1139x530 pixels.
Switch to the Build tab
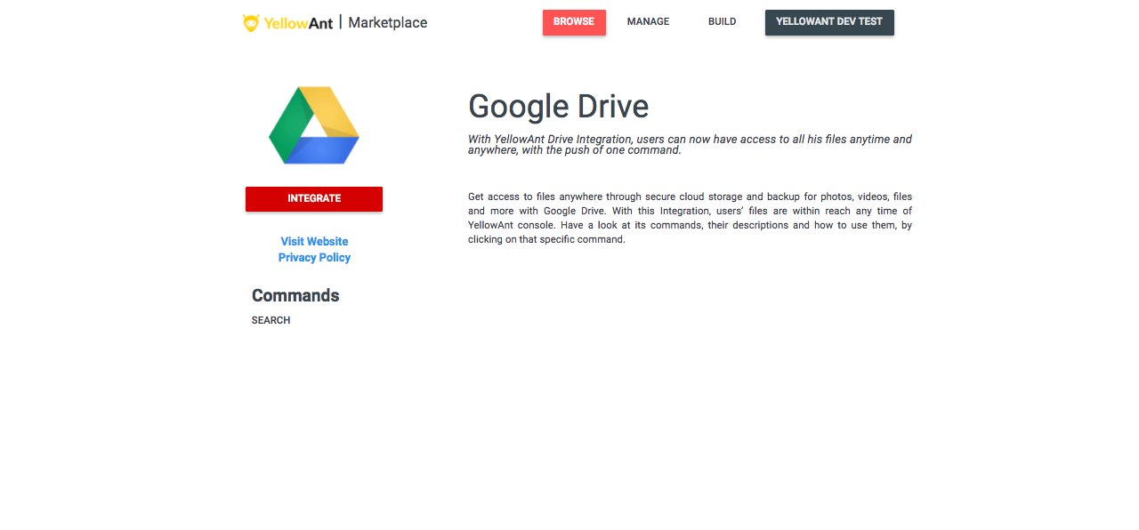(x=722, y=22)
